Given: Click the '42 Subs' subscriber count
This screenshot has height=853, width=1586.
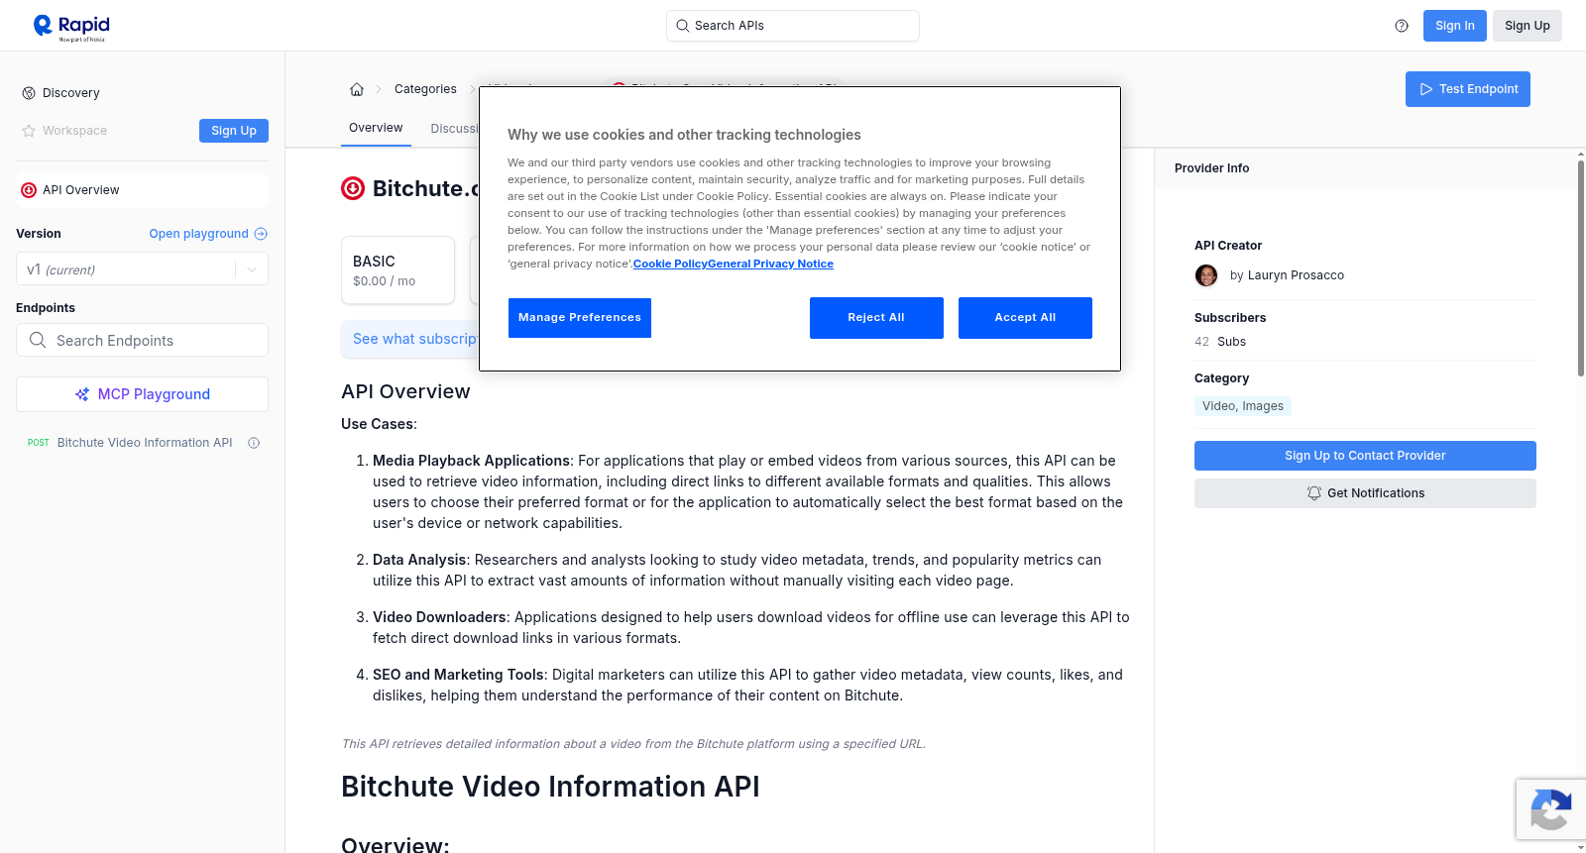Looking at the screenshot, I should (1220, 342).
